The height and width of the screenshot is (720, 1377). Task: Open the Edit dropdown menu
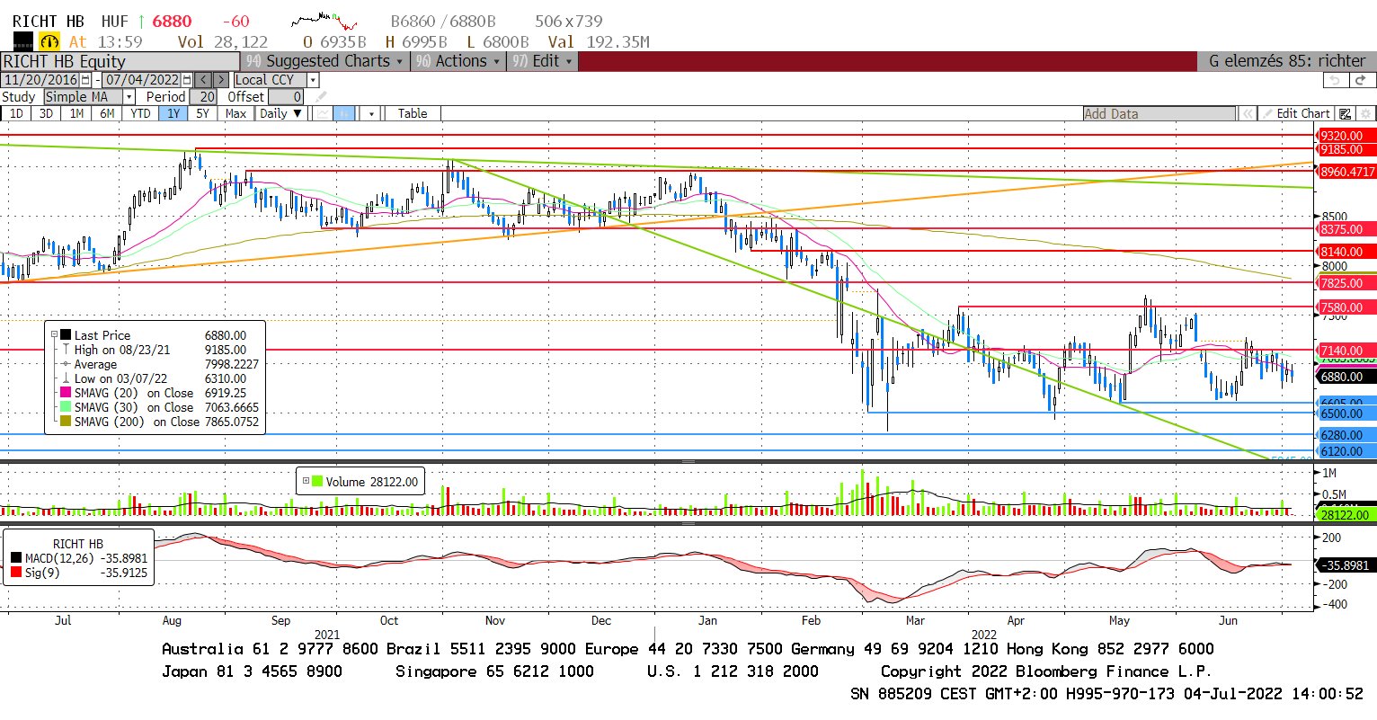(543, 61)
